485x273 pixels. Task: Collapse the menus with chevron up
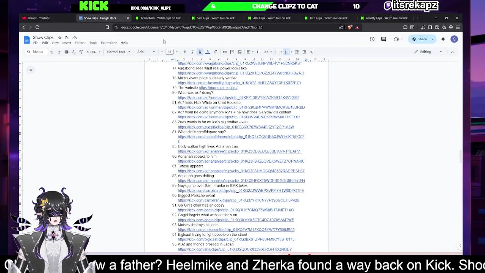452,52
